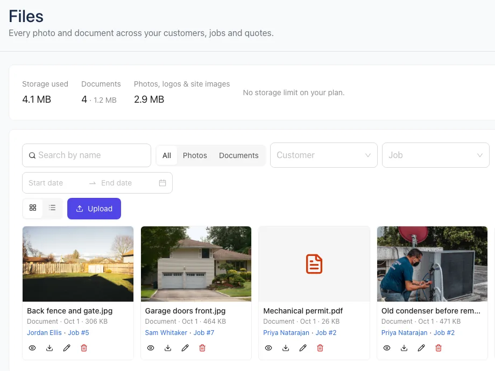Click the Upload button

(x=94, y=209)
